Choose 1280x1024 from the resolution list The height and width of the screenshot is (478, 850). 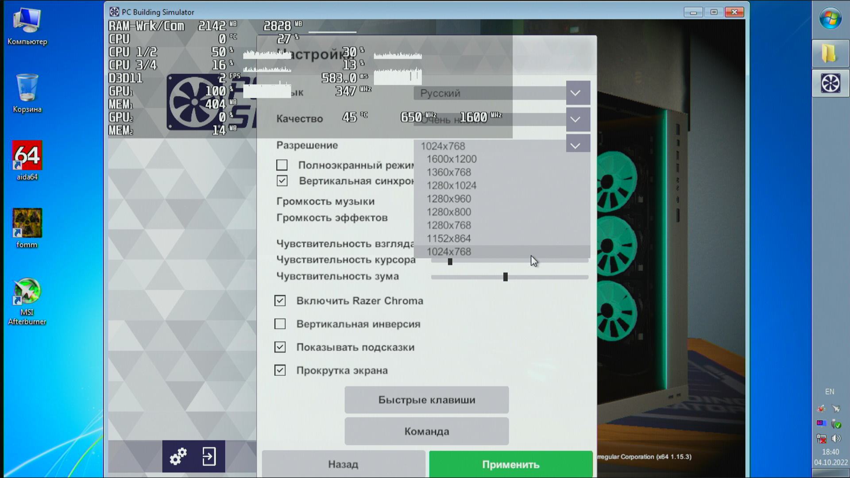[452, 186]
